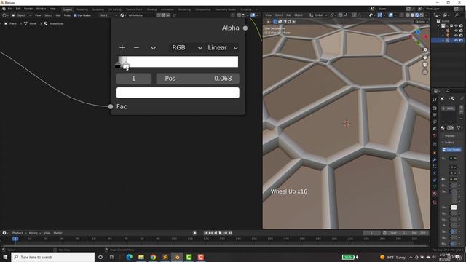This screenshot has width=466, height=262.
Task: Jump to the first frame in timeline
Action: tap(205, 233)
